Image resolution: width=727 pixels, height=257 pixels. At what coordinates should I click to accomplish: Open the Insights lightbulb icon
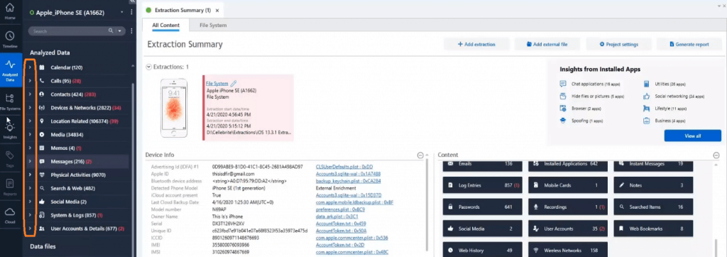(x=10, y=130)
